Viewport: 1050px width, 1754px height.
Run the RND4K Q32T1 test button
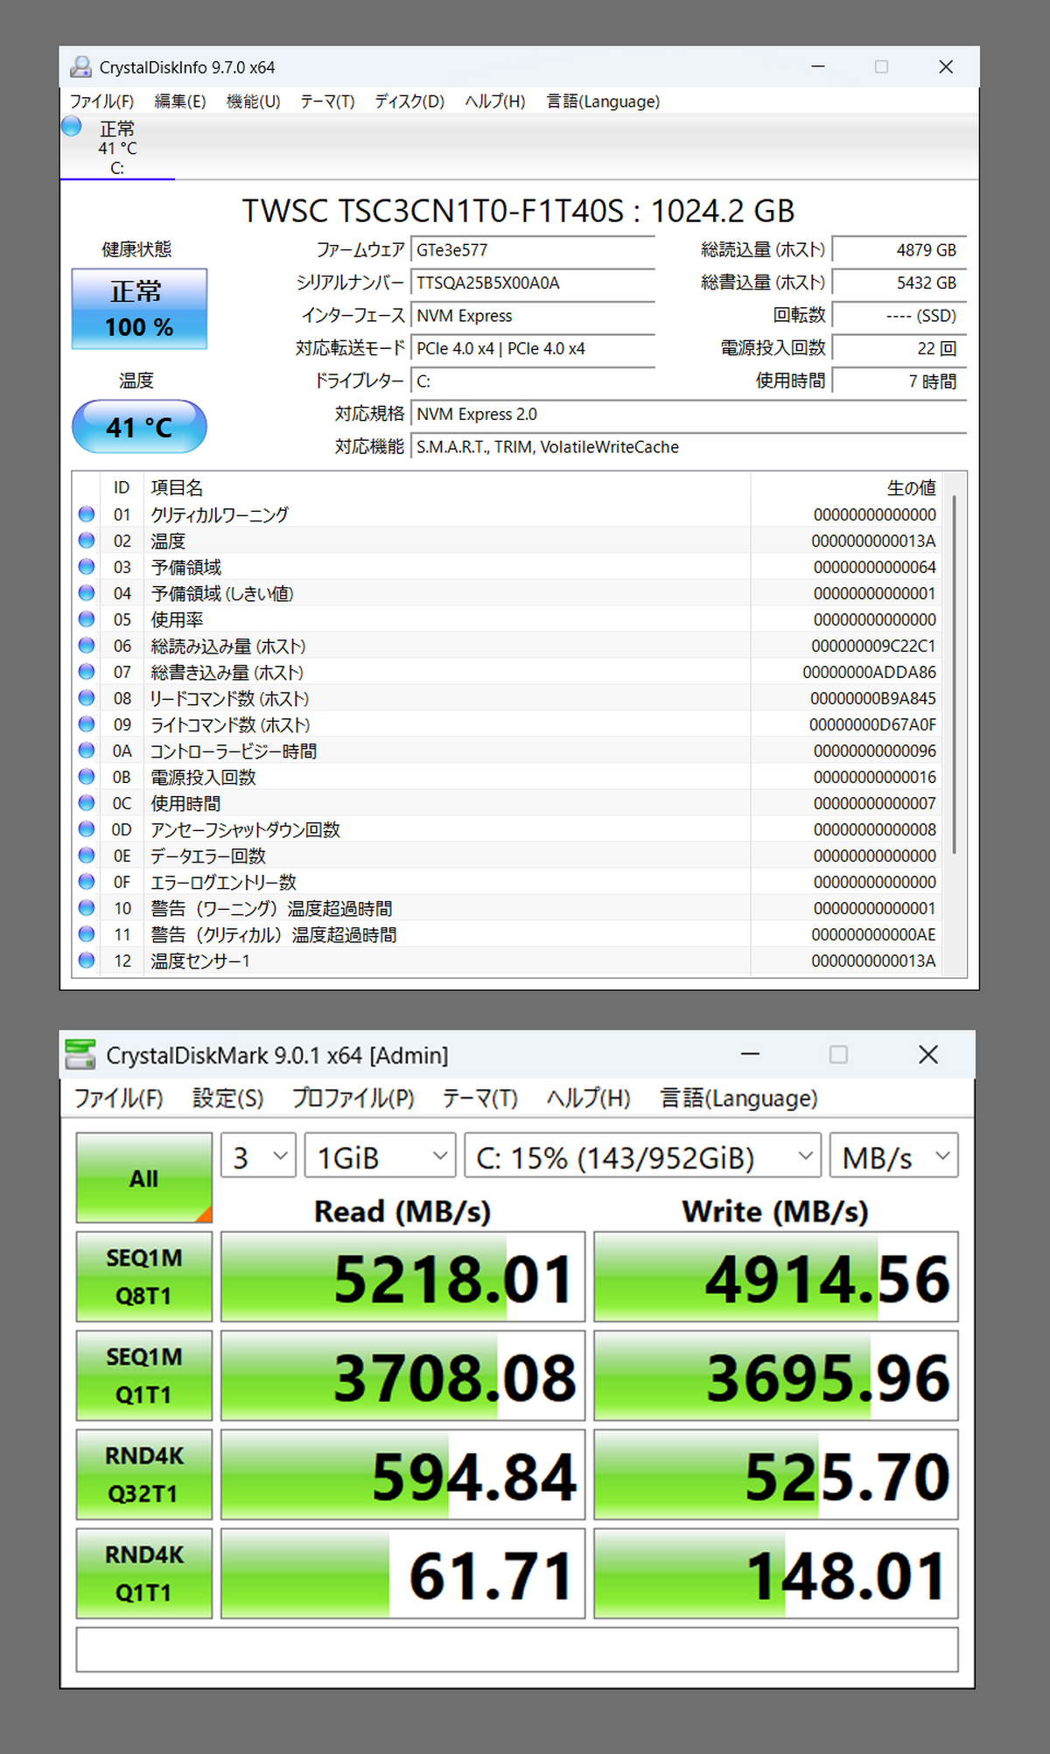(x=144, y=1474)
